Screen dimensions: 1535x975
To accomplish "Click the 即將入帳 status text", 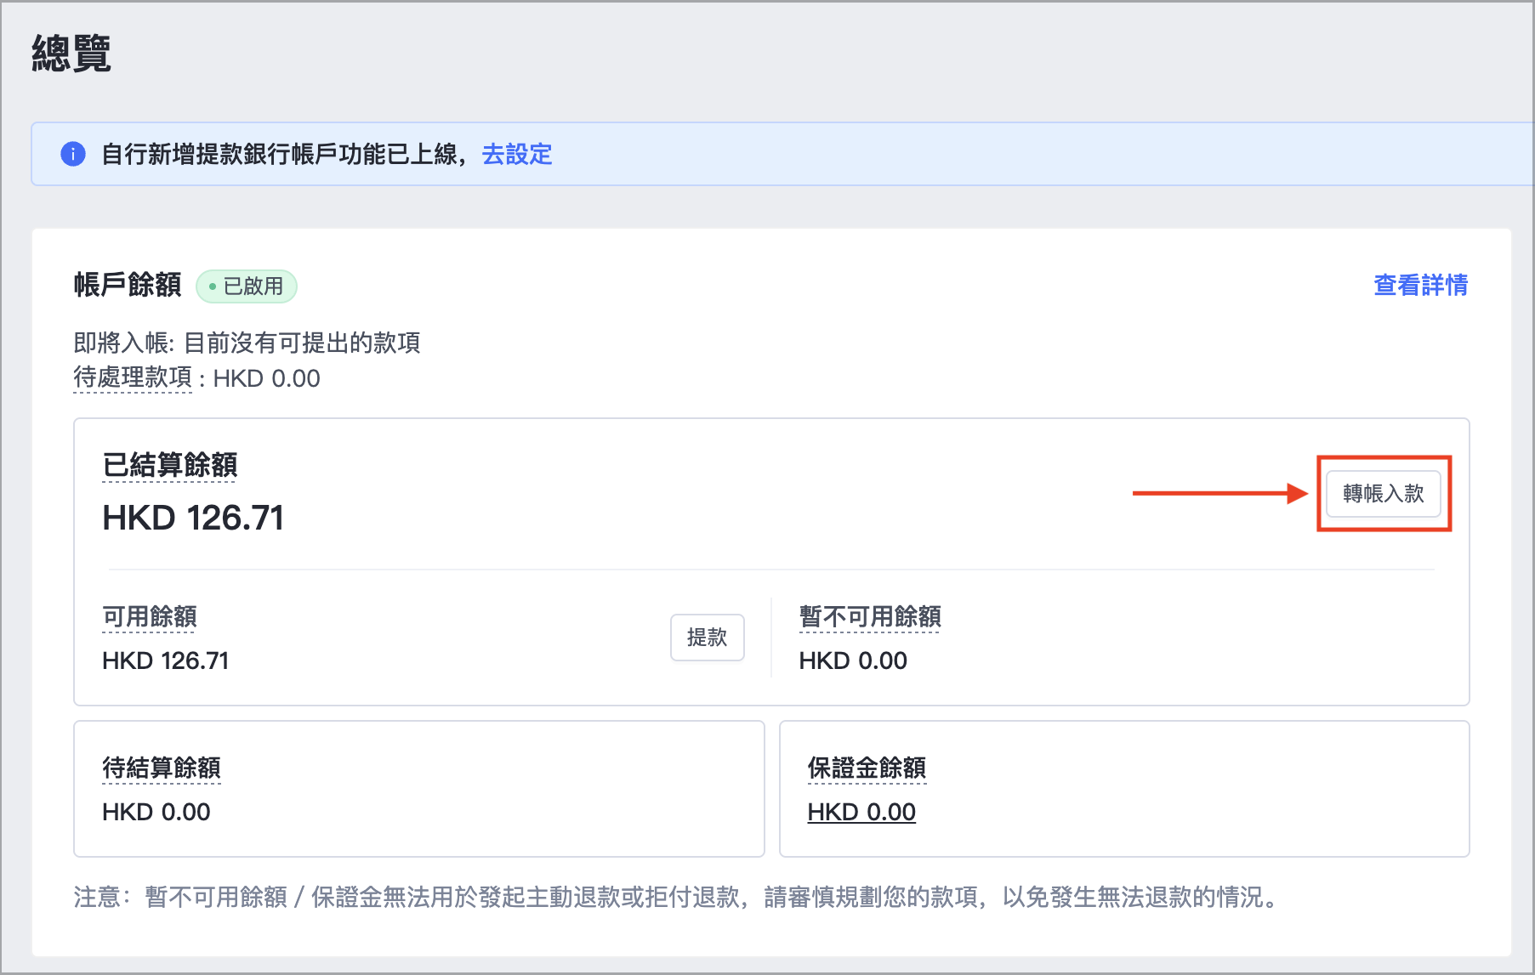I will [247, 343].
